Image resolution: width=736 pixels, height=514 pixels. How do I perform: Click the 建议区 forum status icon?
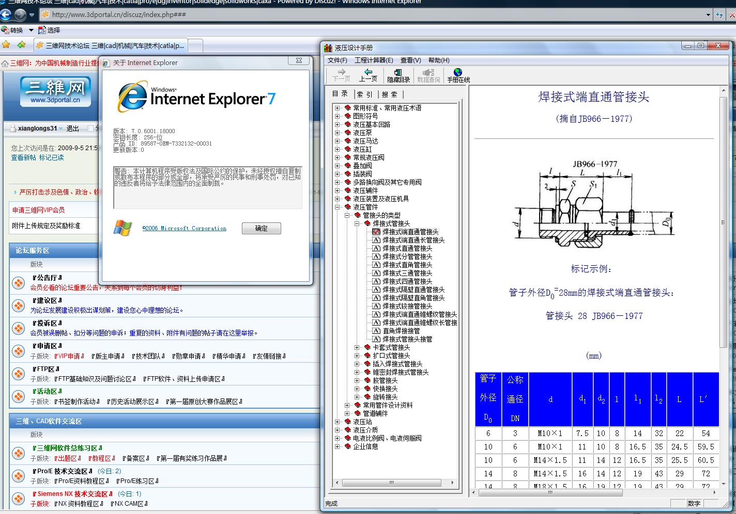(x=19, y=306)
